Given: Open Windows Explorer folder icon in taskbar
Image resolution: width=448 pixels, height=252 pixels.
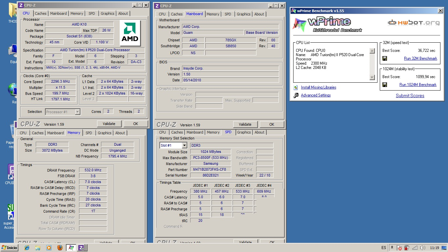Looking at the screenshot, I should coord(38,247).
